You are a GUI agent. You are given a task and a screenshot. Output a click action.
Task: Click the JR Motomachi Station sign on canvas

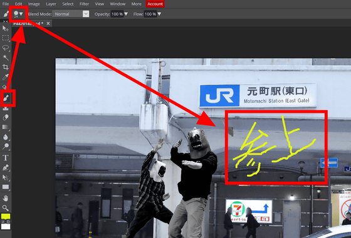(258, 96)
